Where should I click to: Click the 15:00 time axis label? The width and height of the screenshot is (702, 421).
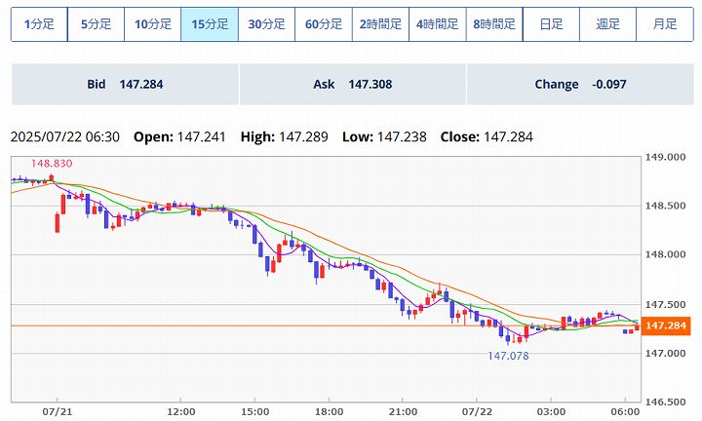click(x=255, y=411)
